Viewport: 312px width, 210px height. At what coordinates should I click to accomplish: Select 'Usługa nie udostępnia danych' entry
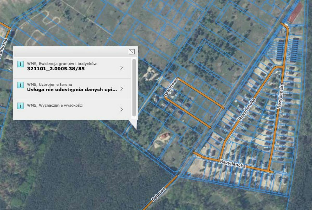(x=72, y=90)
